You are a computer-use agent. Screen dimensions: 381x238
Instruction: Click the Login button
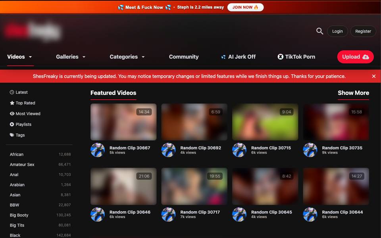337,31
